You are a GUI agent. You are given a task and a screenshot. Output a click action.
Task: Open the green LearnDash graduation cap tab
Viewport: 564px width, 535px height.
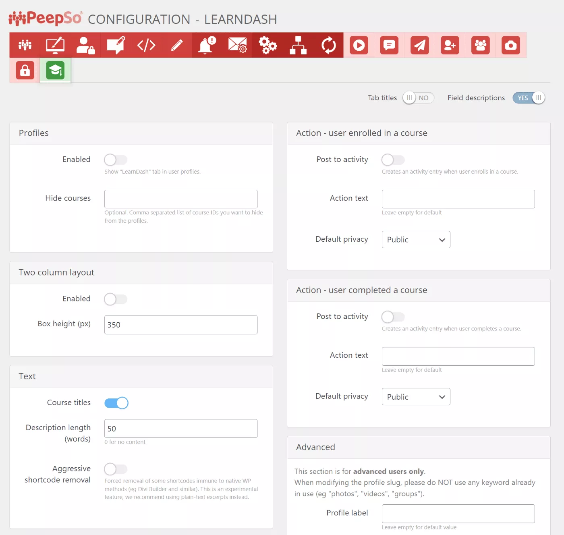click(55, 70)
